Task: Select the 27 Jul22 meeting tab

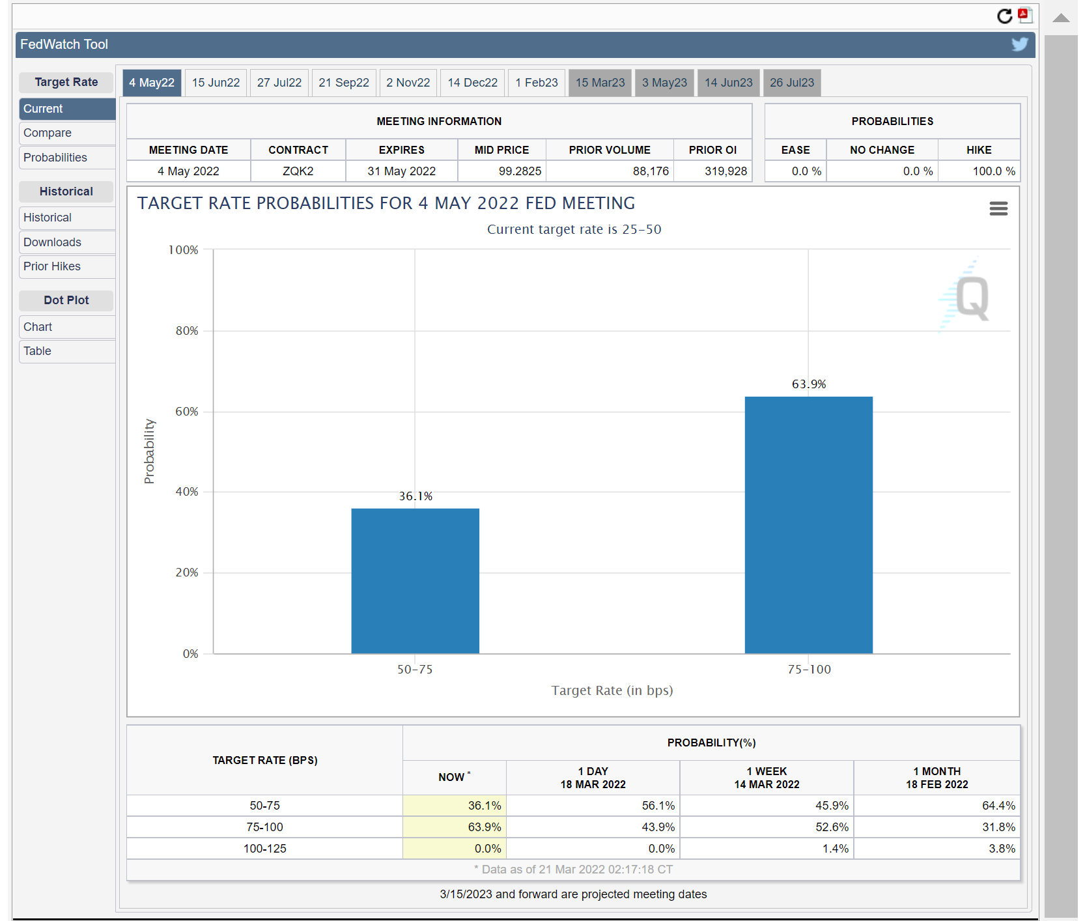Action: click(279, 83)
